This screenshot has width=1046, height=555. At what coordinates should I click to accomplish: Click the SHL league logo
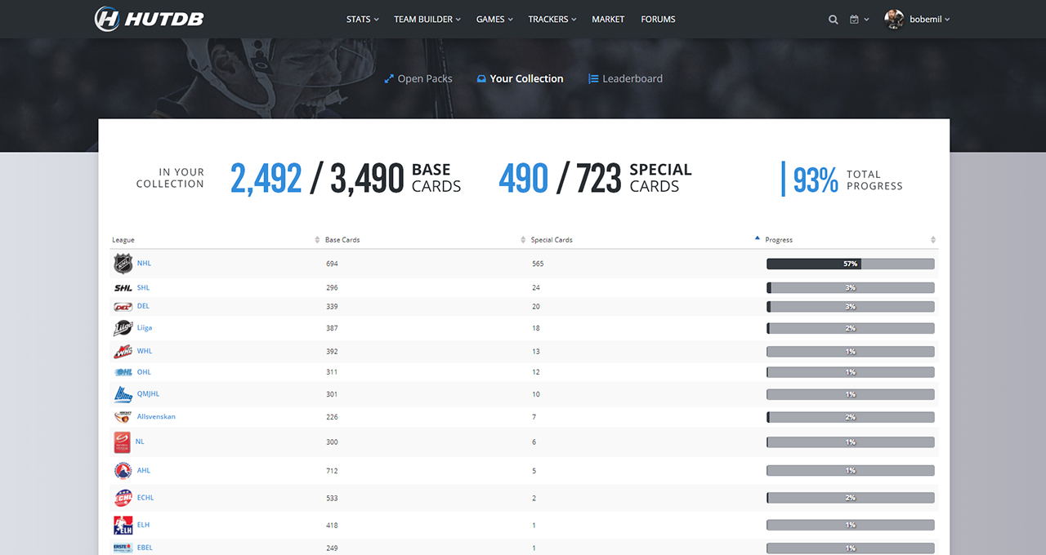123,288
